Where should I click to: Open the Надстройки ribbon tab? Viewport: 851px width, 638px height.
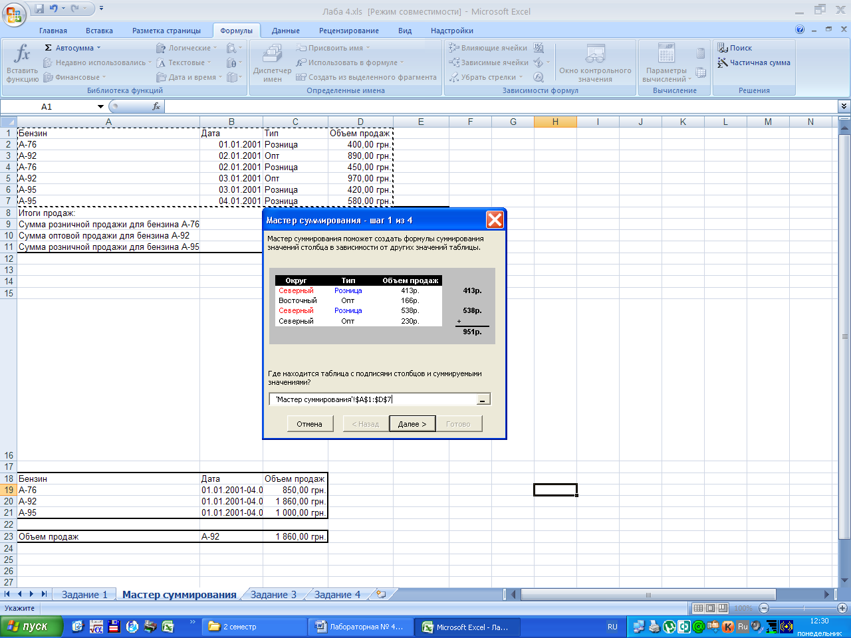[x=452, y=31]
